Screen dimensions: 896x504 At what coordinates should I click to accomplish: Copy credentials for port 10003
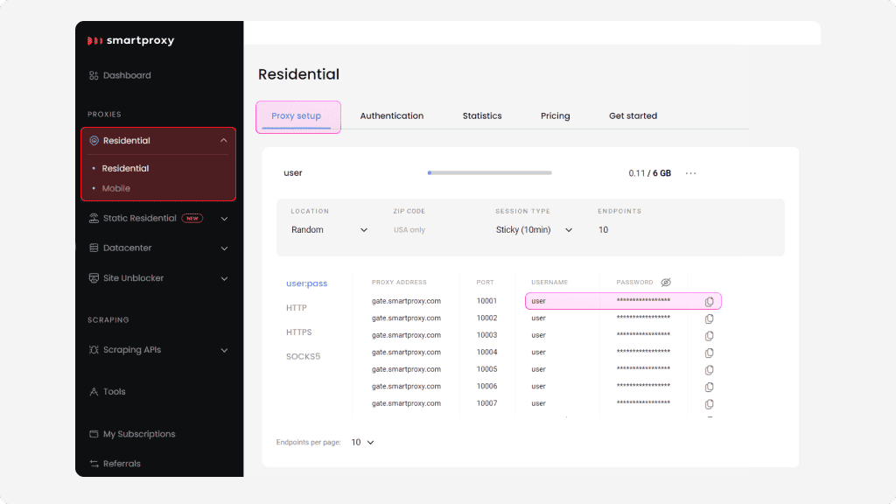click(709, 335)
